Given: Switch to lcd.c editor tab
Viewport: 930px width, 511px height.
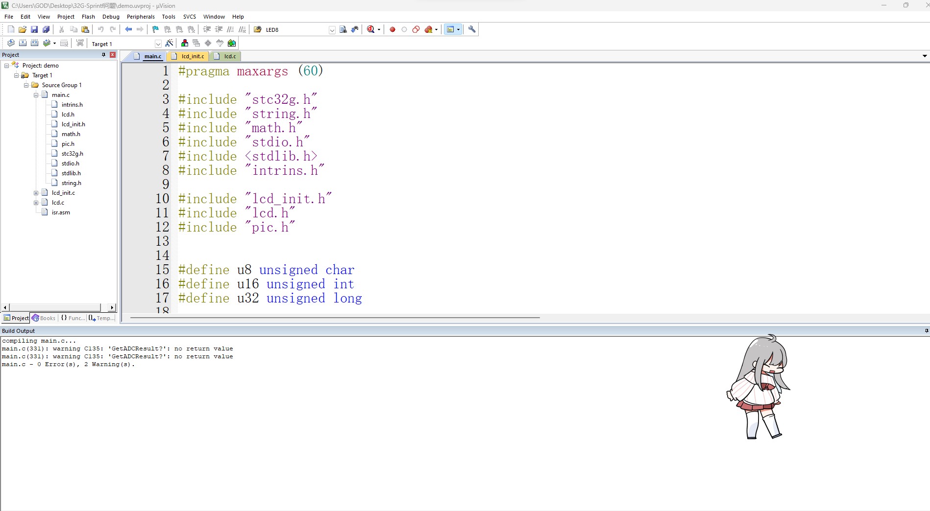Looking at the screenshot, I should 225,56.
